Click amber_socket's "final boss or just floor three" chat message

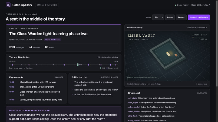pyautogui.click(x=158, y=107)
